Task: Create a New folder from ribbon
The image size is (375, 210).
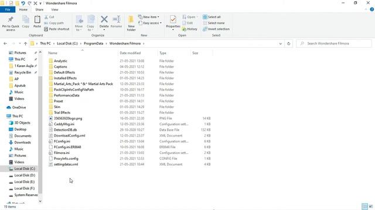Action: [x=131, y=23]
